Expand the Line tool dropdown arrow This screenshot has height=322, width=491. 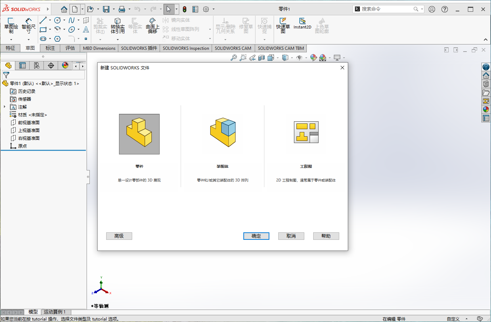tap(50, 20)
